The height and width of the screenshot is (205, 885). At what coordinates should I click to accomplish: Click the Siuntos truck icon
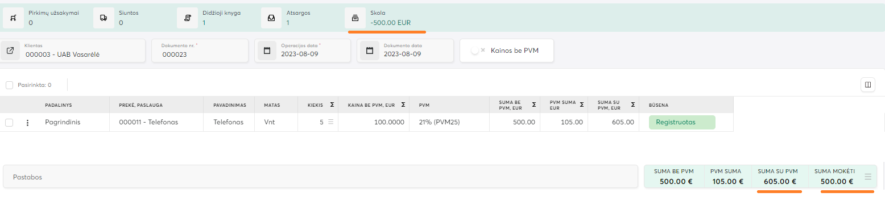tap(104, 18)
